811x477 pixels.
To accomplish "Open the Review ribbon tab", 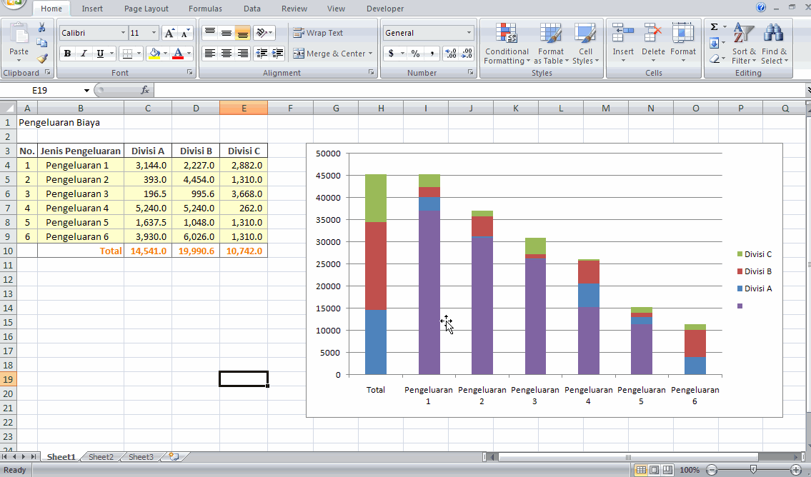I will [x=294, y=9].
